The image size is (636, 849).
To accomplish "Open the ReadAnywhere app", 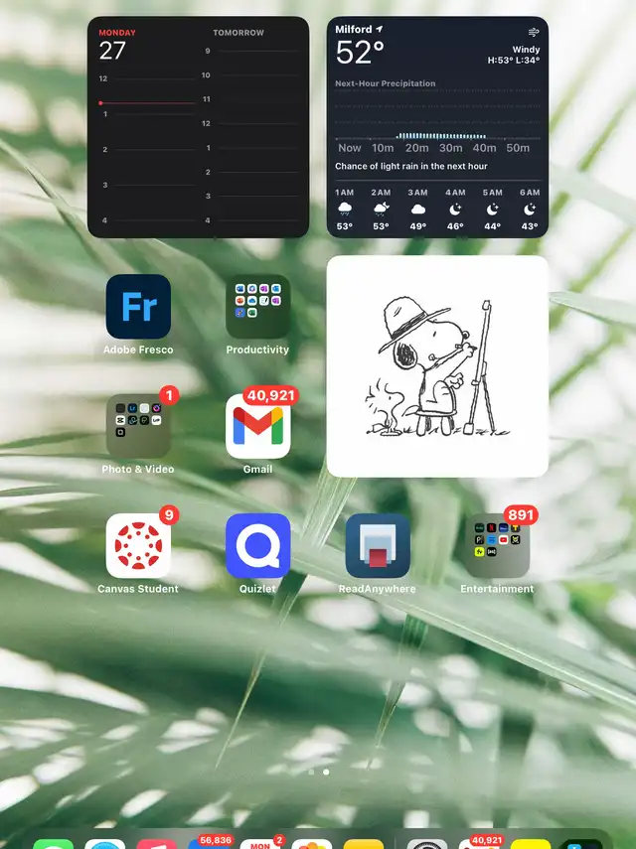I will pyautogui.click(x=378, y=546).
